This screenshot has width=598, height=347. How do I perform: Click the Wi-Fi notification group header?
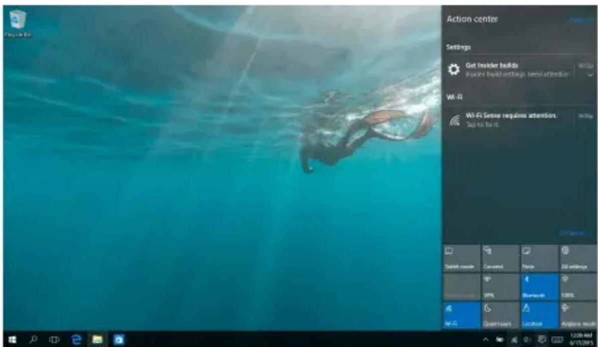pos(454,97)
